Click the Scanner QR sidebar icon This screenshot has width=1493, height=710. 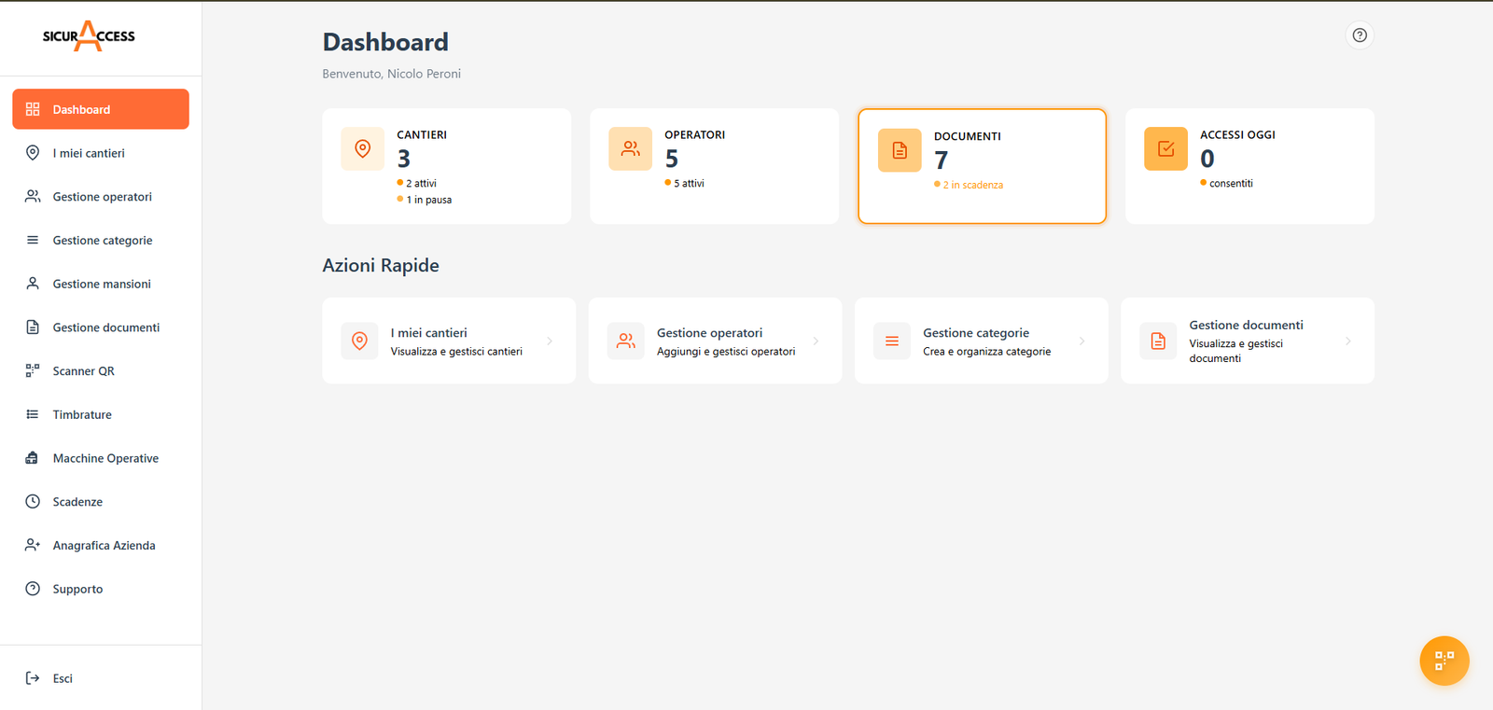33,370
